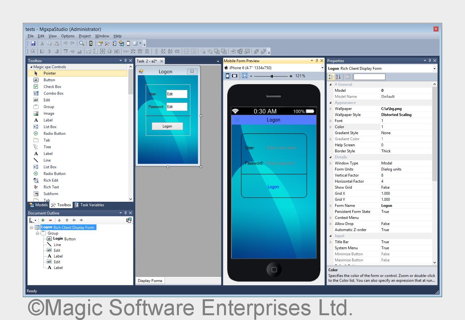Image resolution: width=465 pixels, height=320 pixels.
Task: Click overlapping windows icon in Document Outline
Action: click(x=129, y=220)
